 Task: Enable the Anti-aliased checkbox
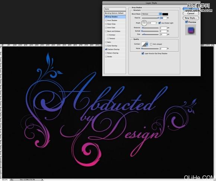coord(151,44)
